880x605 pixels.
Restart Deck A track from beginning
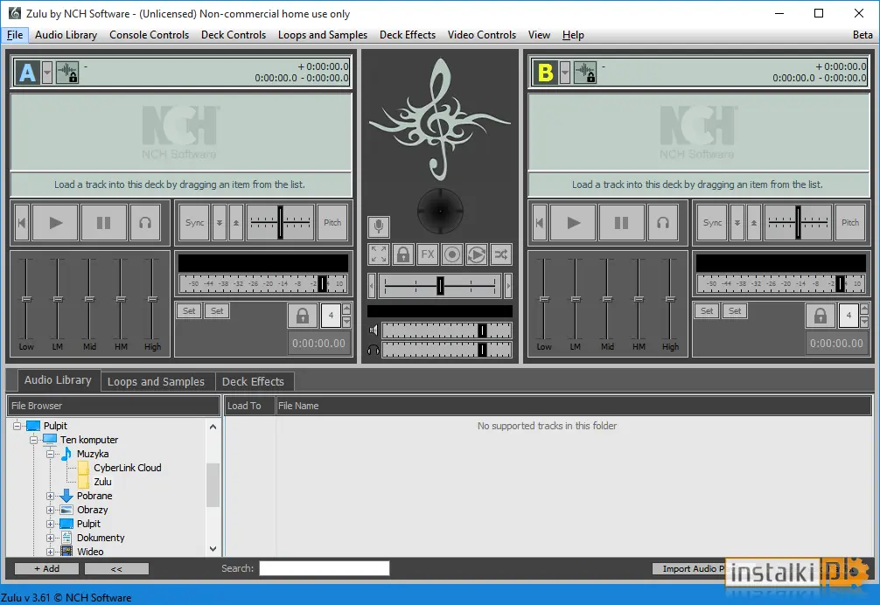21,223
